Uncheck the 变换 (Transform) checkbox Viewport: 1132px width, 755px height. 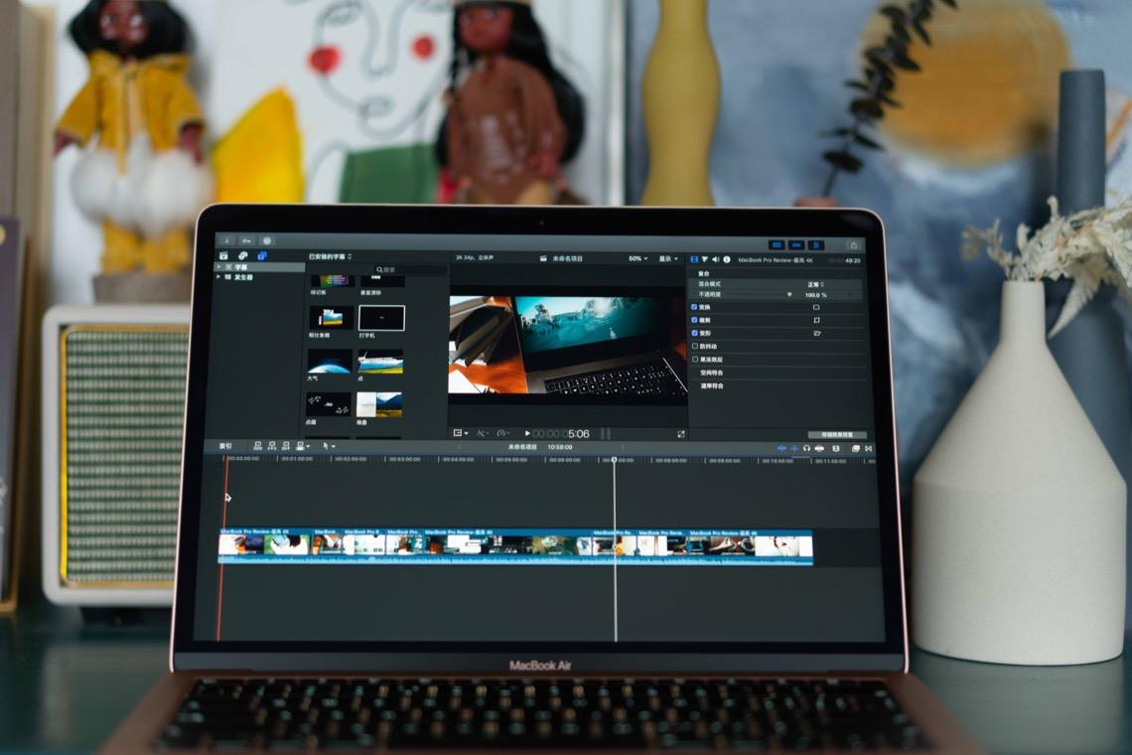point(694,307)
